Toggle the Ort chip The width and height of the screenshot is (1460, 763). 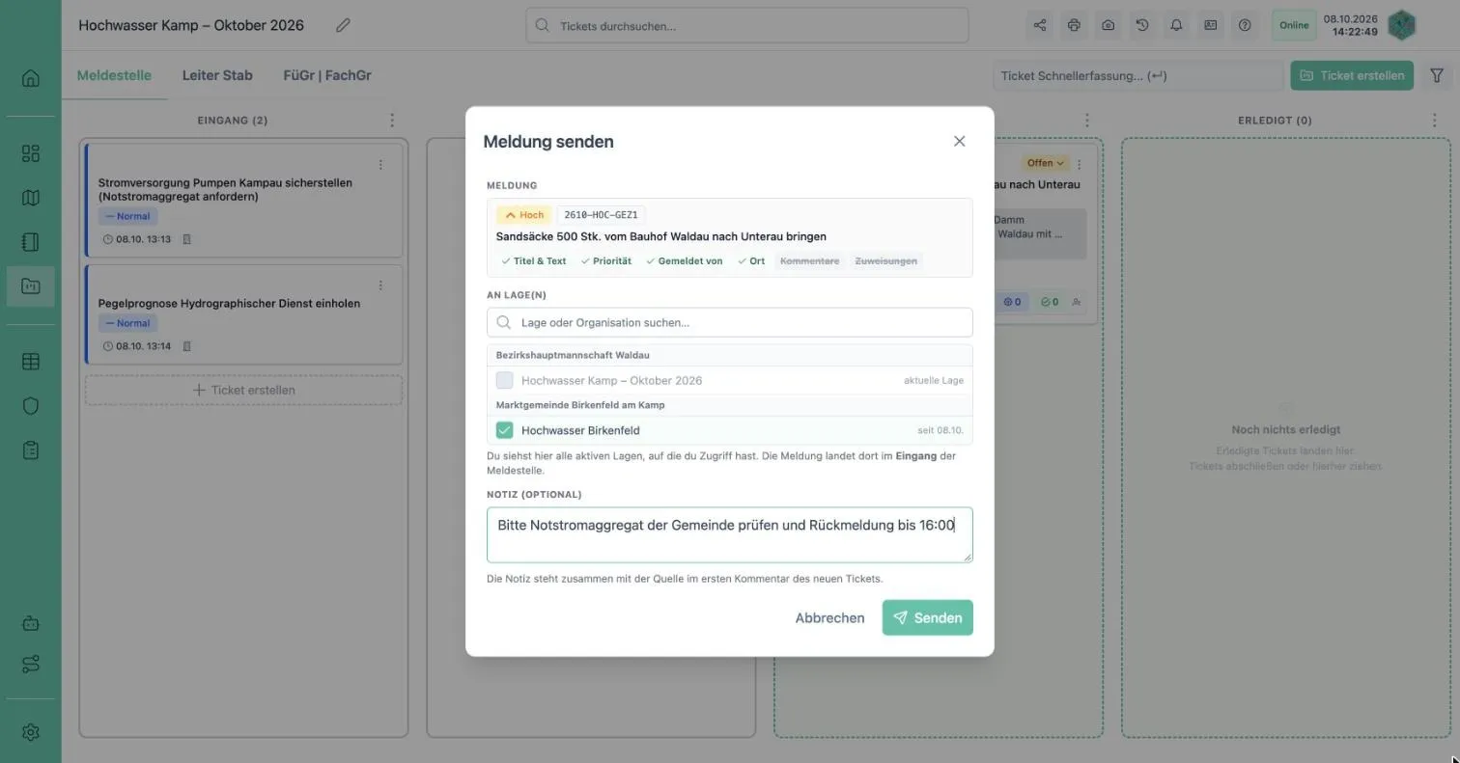pyautogui.click(x=751, y=261)
